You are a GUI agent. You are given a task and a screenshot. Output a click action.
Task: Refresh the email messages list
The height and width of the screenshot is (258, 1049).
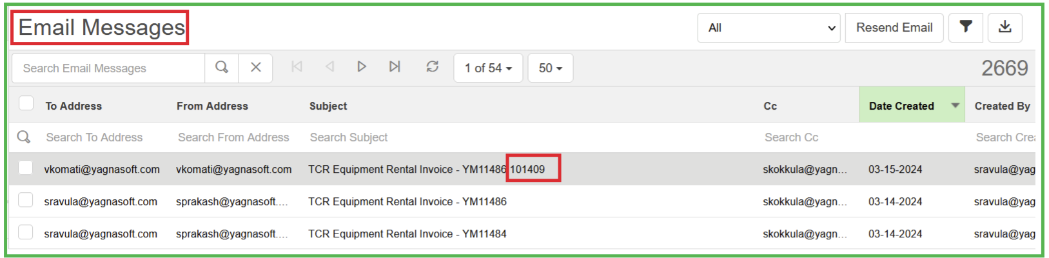click(x=432, y=67)
